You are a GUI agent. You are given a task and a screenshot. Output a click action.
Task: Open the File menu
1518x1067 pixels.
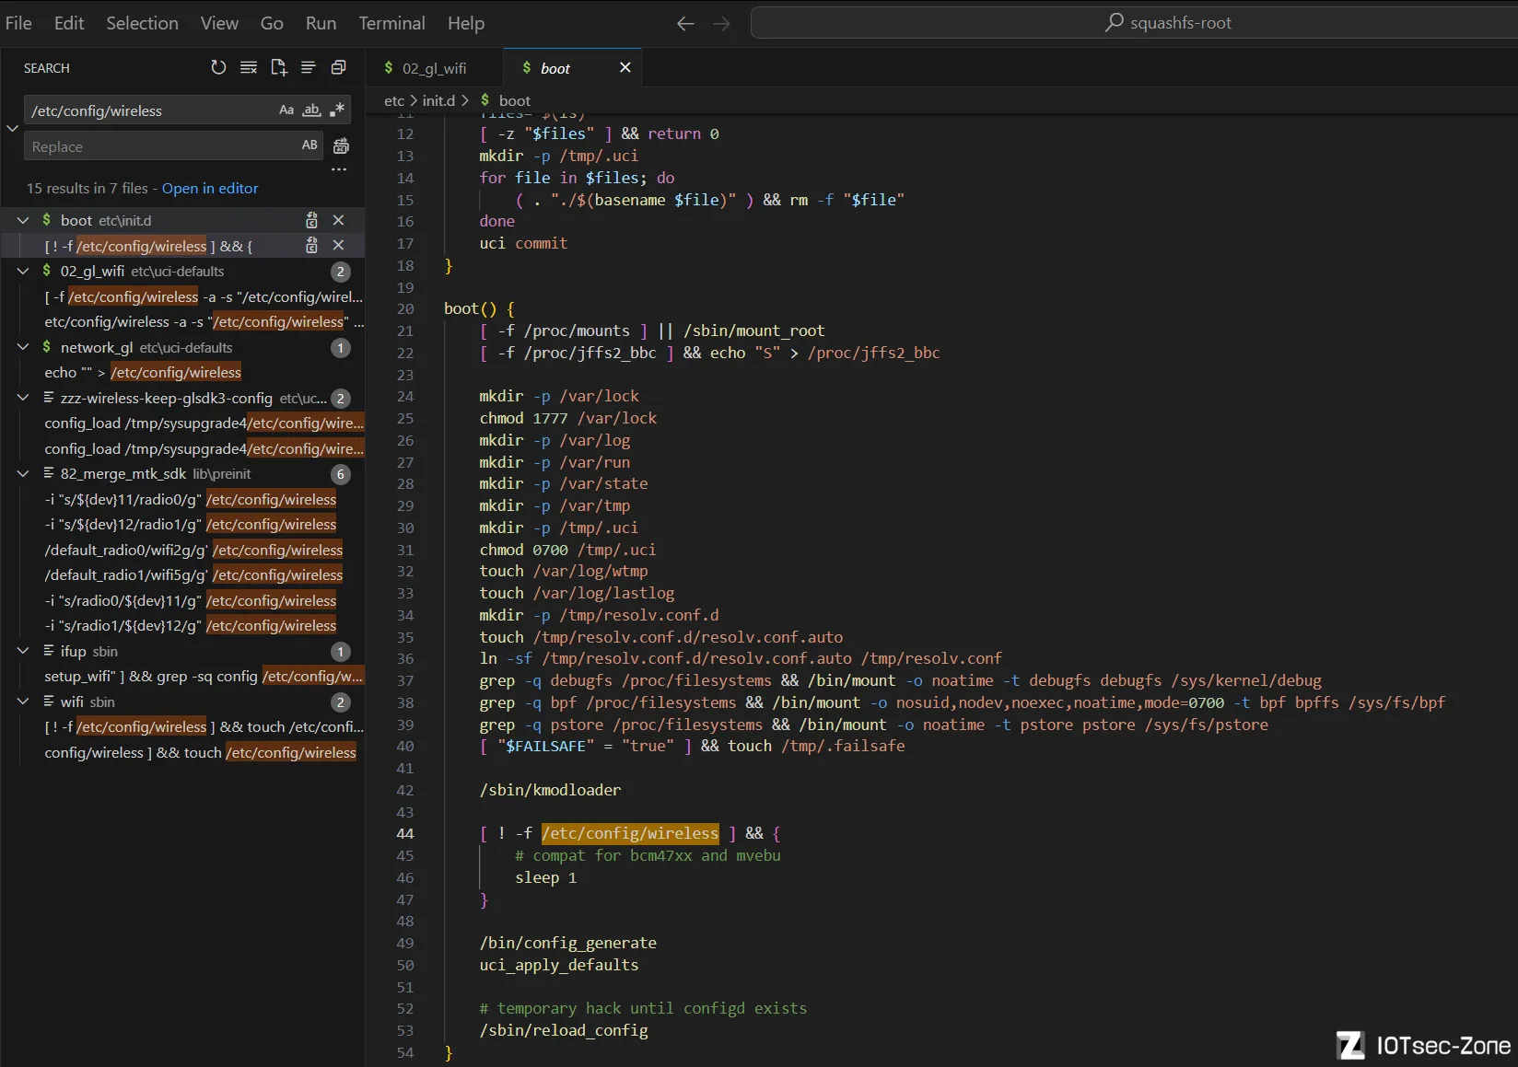pos(18,23)
